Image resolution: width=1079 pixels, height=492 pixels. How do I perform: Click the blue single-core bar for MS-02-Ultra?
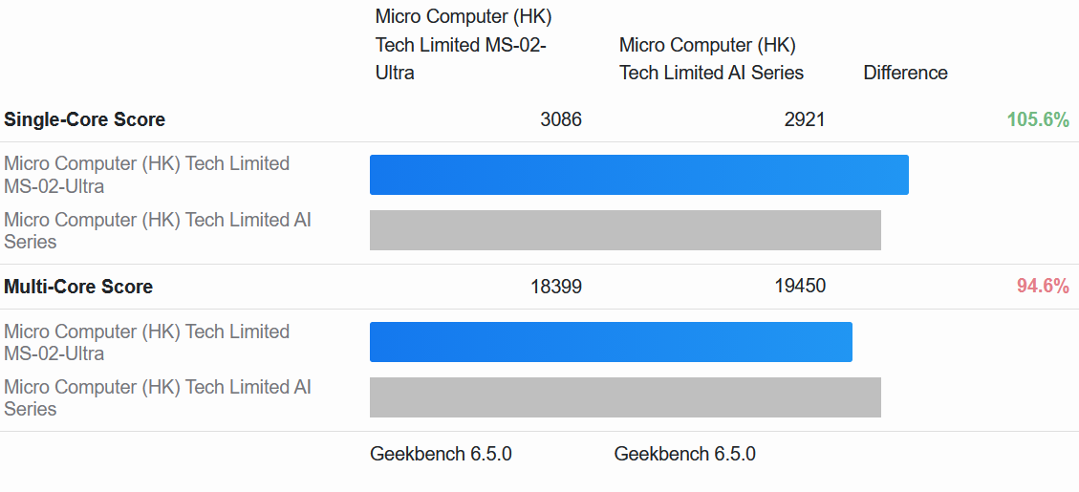(x=638, y=175)
